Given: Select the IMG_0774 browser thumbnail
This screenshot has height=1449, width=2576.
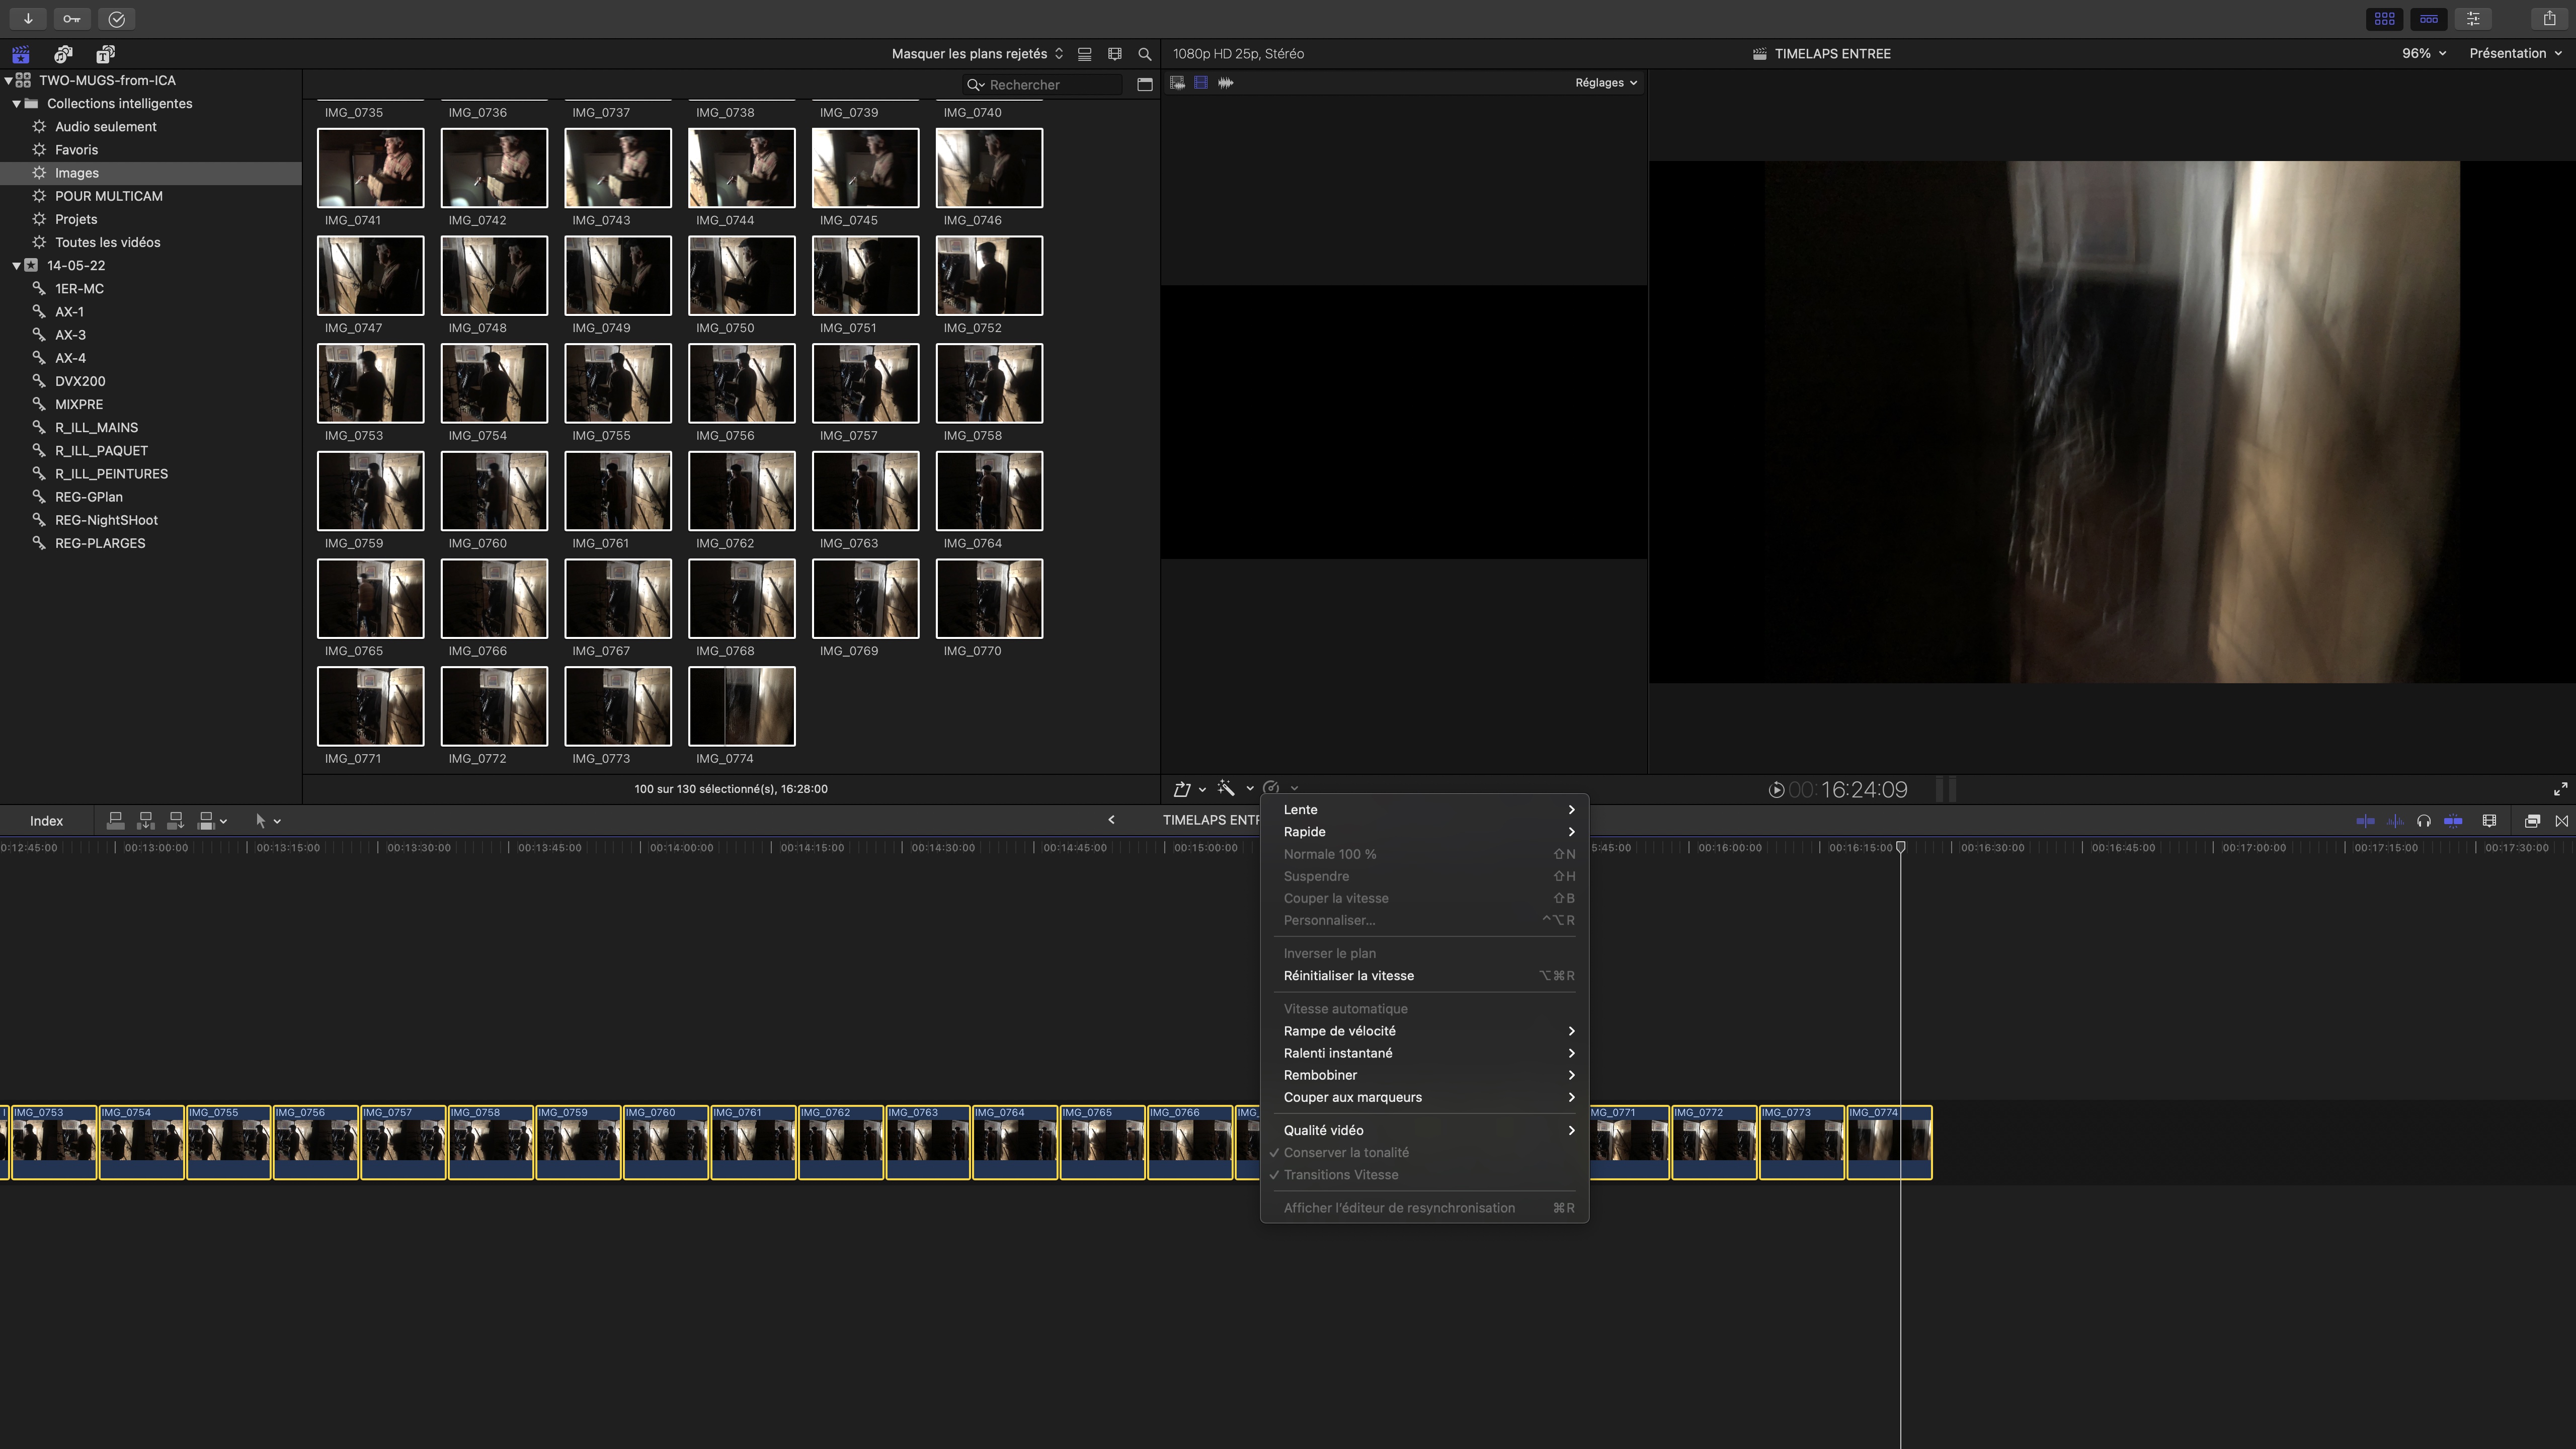Looking at the screenshot, I should click(741, 706).
